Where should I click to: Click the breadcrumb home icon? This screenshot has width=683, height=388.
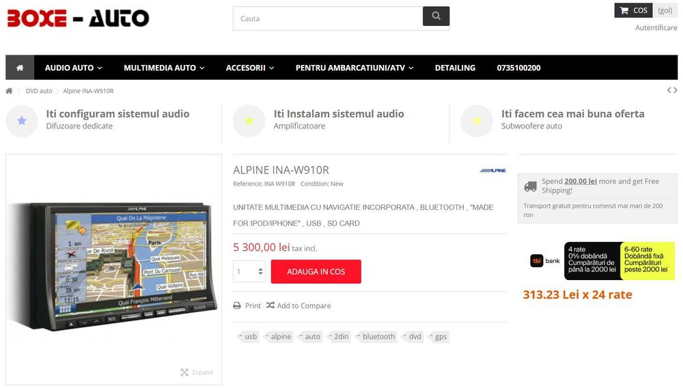pos(9,91)
